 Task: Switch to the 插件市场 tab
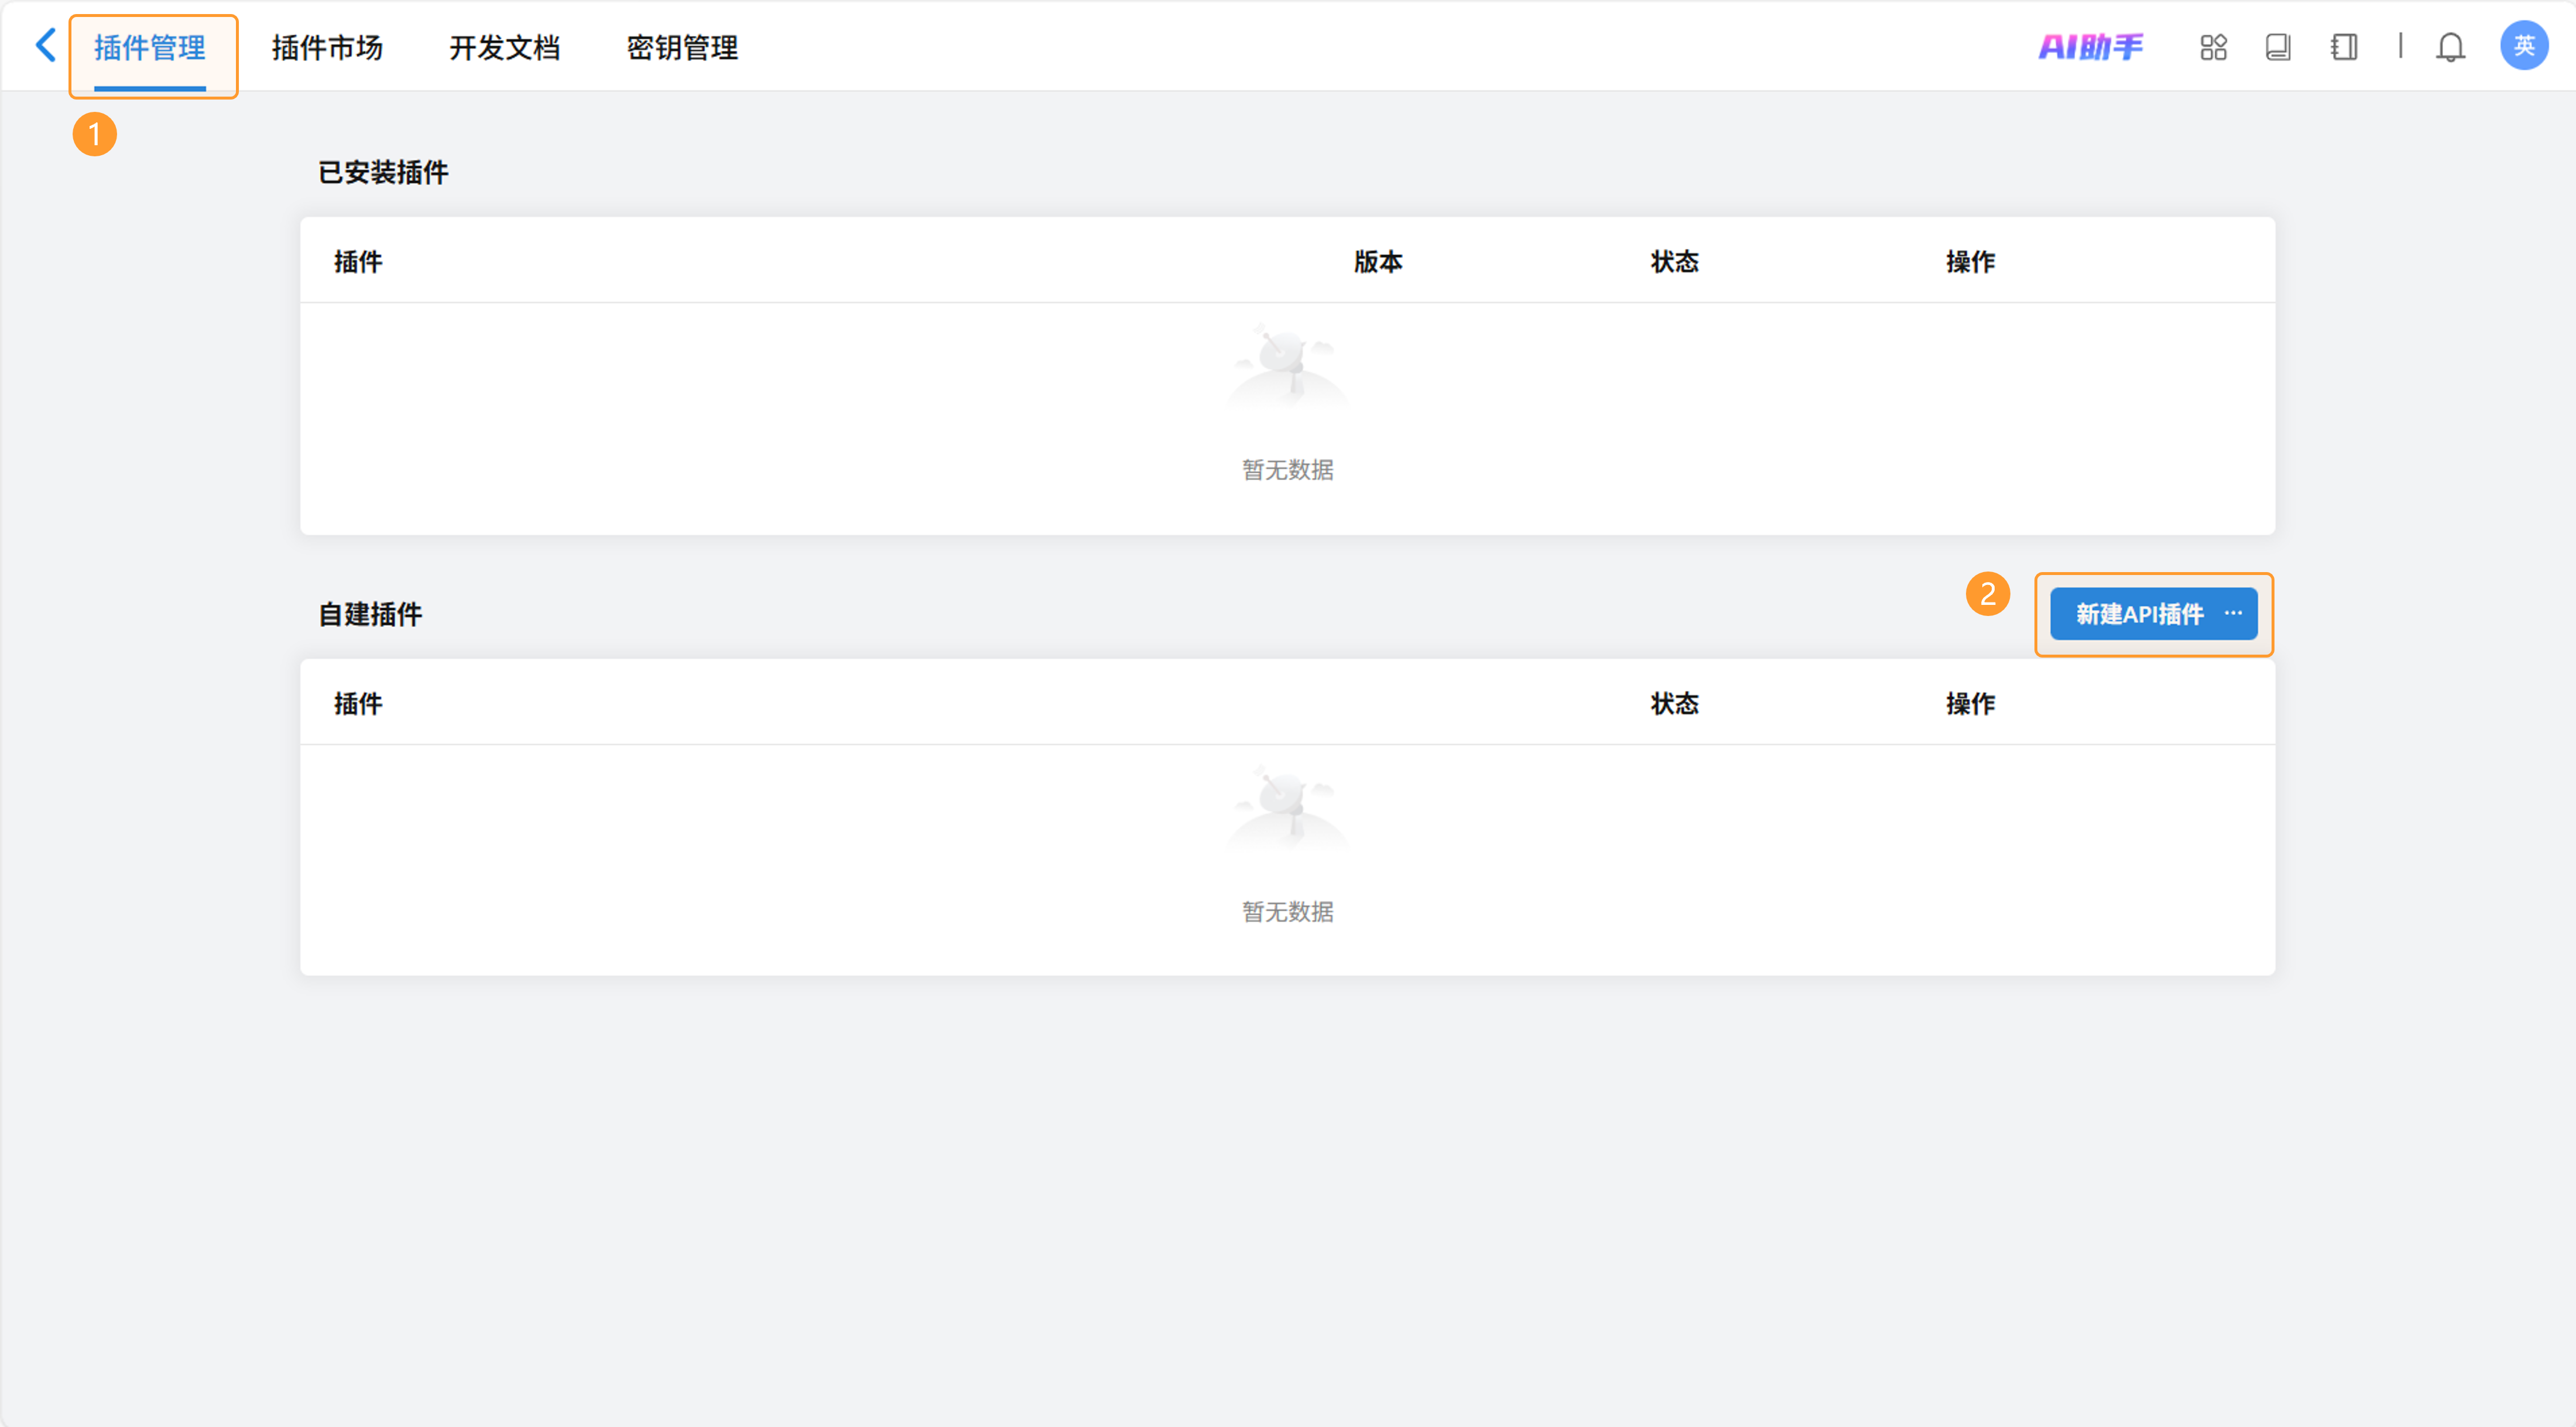click(327, 48)
